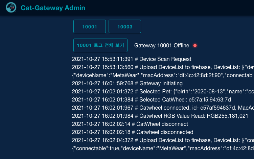Click the last log line starting with connectable true
Image resolution: width=254 pixels, height=159 pixels.
pyautogui.click(x=162, y=148)
